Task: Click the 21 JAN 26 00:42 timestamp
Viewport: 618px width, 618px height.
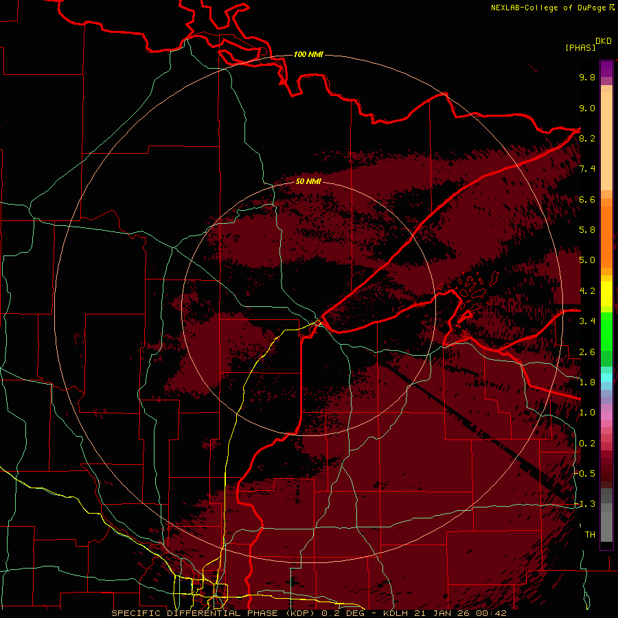Action: pos(459,613)
